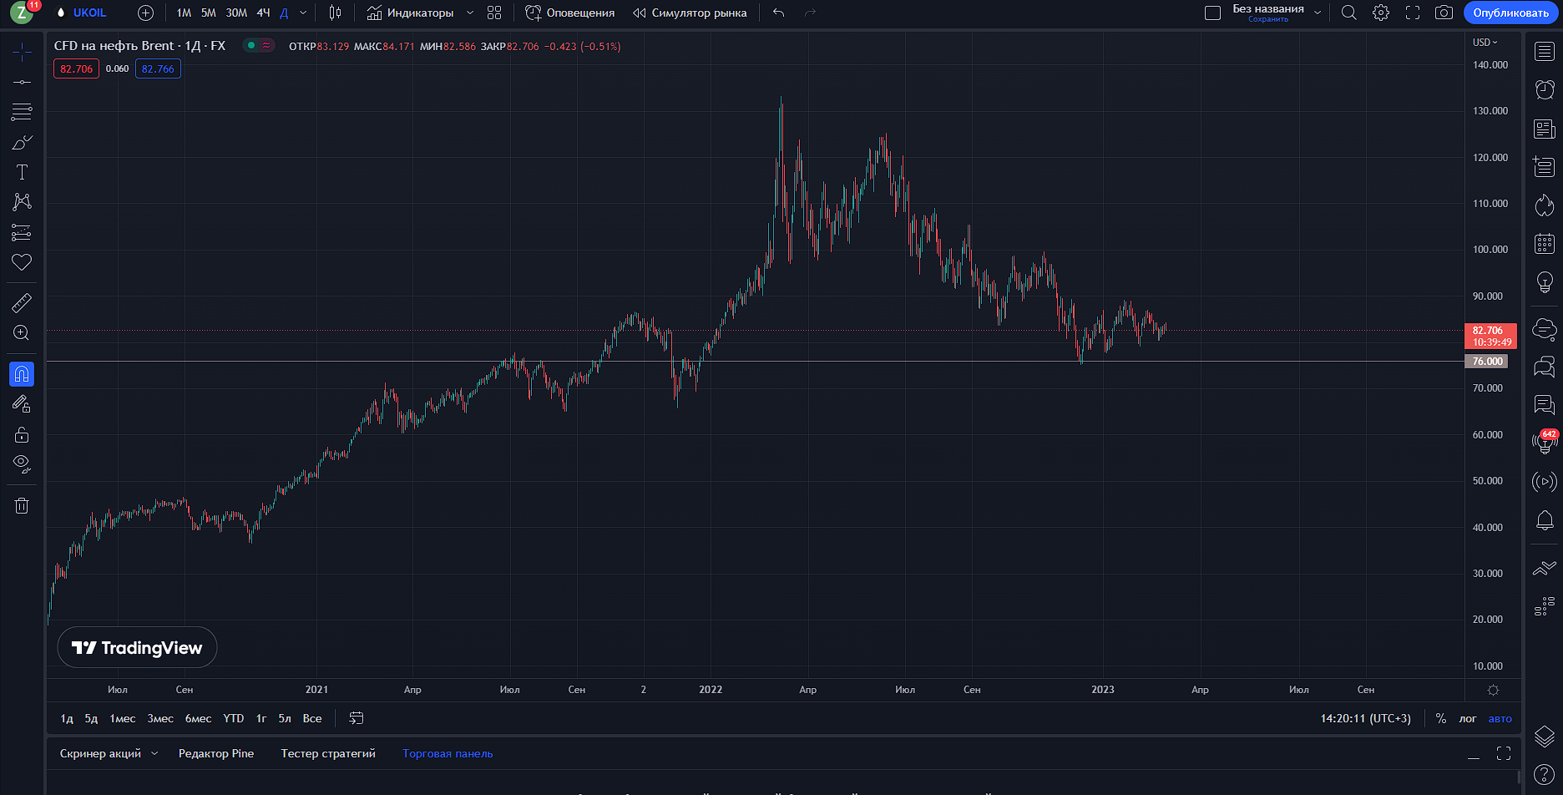Select the Trend line drawing tool
Viewport: 1563px width, 795px height.
[x=22, y=82]
